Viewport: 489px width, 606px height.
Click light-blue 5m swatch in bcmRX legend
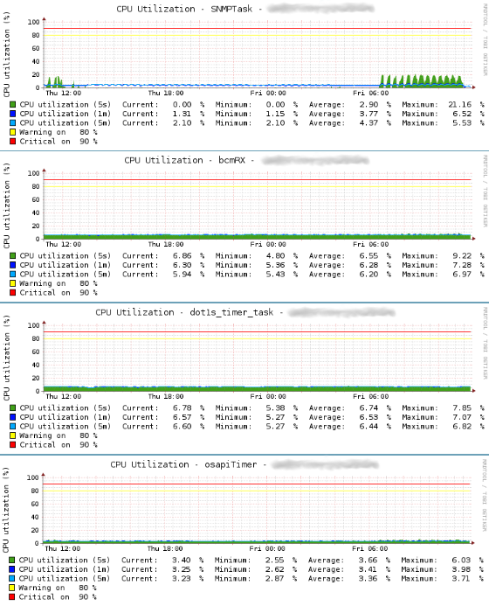tap(13, 275)
